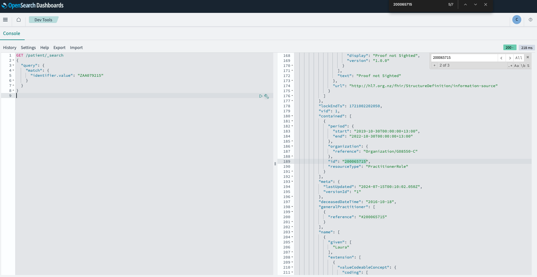Click the 200 status badge

(510, 48)
